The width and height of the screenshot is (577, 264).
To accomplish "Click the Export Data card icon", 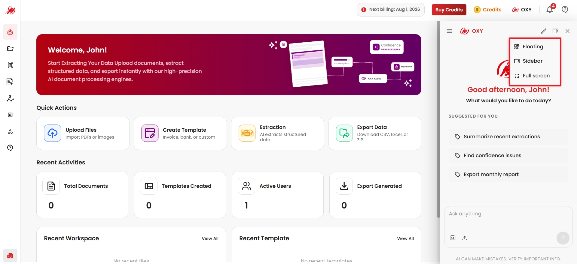I will [344, 133].
